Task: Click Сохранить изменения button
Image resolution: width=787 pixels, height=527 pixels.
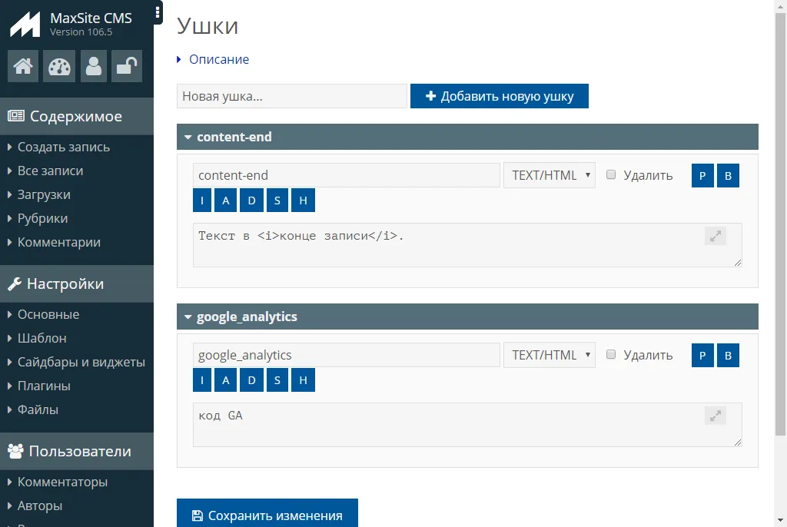Action: click(x=267, y=515)
